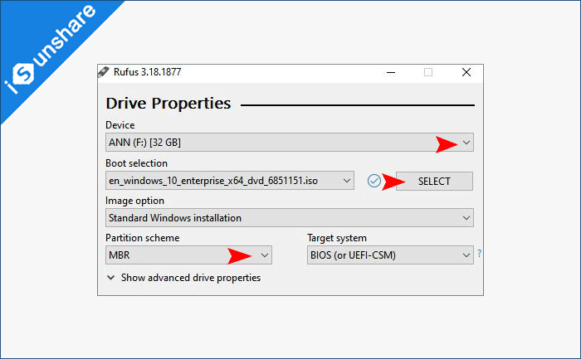Image resolution: width=581 pixels, height=359 pixels.
Task: Open the Partition scheme MBR dropdown
Action: tap(188, 255)
